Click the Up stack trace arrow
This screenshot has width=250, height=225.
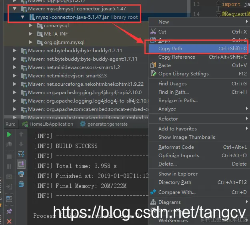tap(21, 134)
